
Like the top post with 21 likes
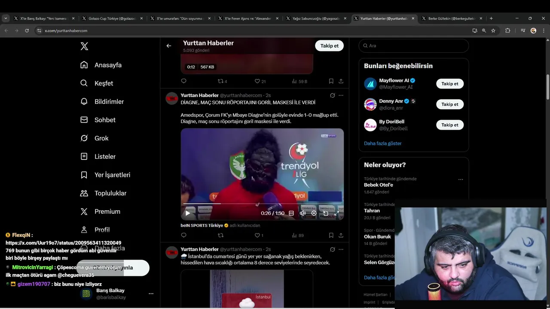tap(260, 81)
